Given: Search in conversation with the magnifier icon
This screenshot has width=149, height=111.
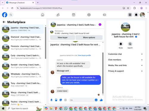Looking at the screenshot, I should point(130,44).
